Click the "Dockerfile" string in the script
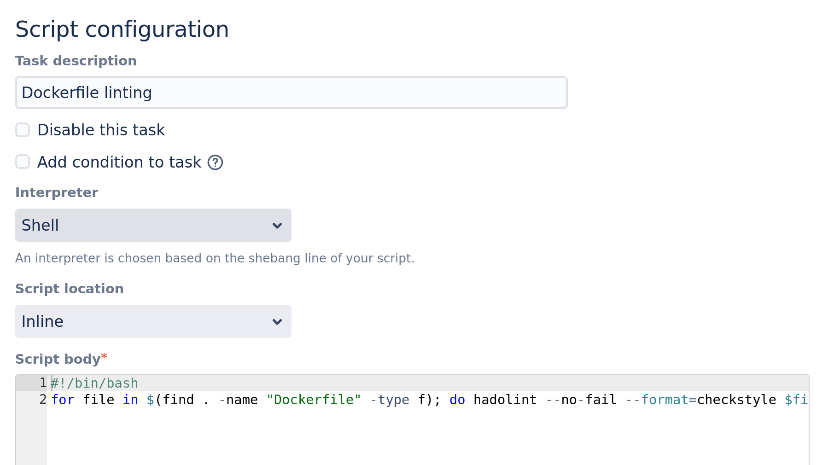The width and height of the screenshot is (822, 465). (x=314, y=400)
